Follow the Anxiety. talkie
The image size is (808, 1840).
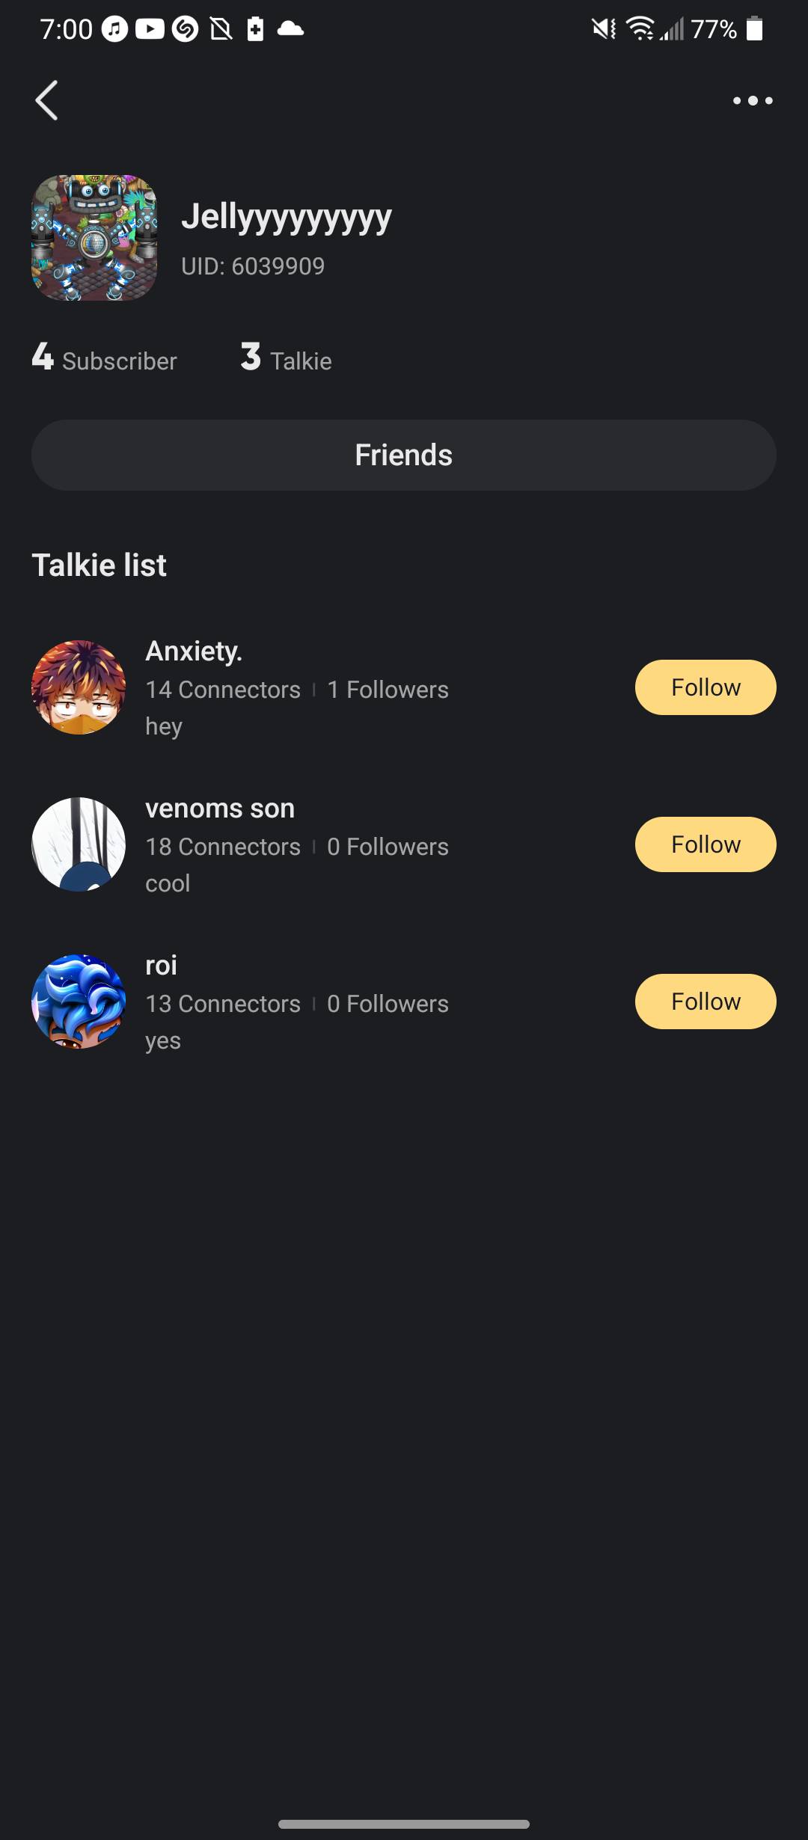pos(705,687)
